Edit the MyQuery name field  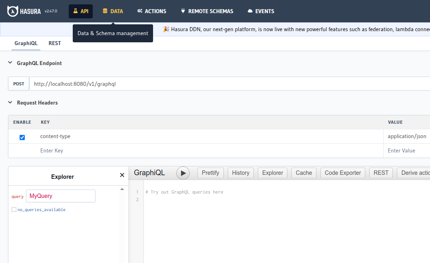click(x=61, y=196)
